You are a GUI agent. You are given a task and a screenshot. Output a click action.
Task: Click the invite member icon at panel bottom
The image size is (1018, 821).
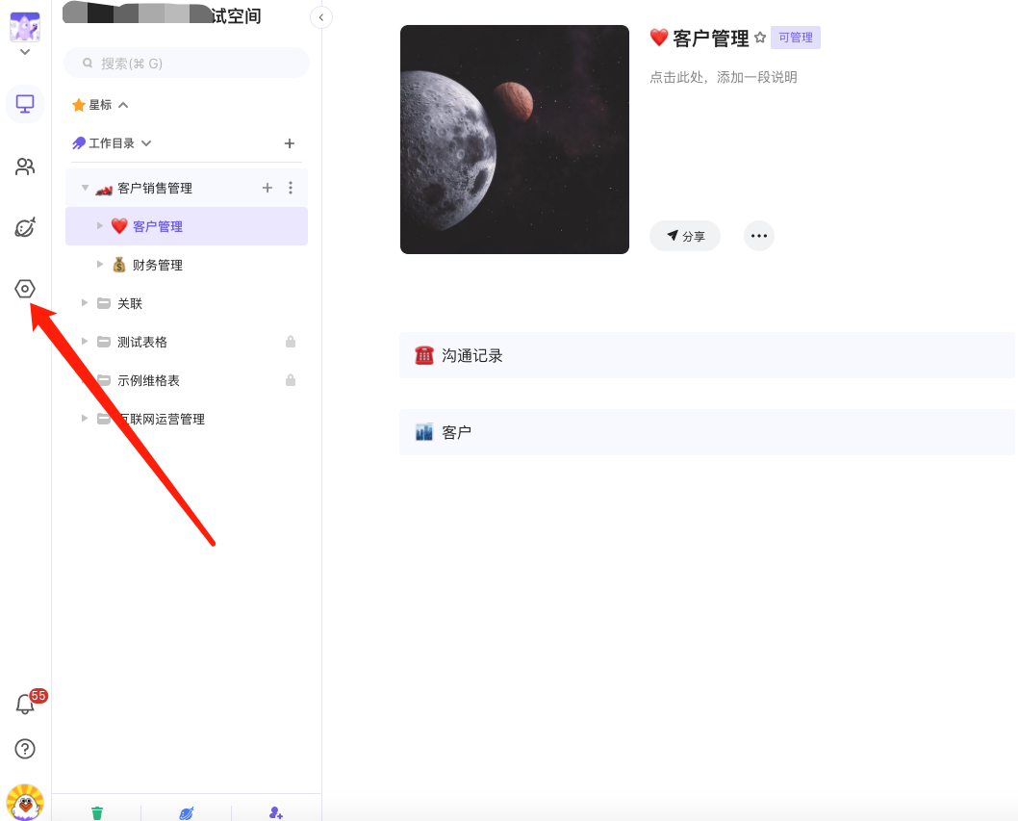point(276,812)
